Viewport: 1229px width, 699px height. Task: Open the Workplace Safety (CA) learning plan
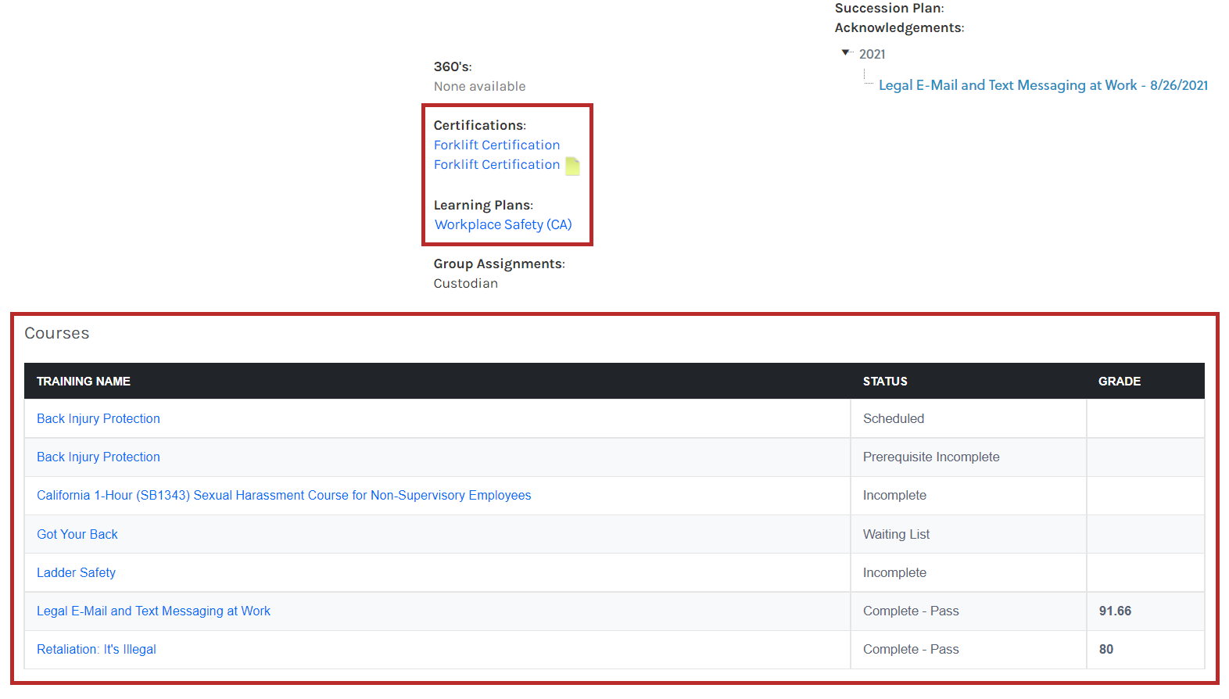pyautogui.click(x=503, y=224)
